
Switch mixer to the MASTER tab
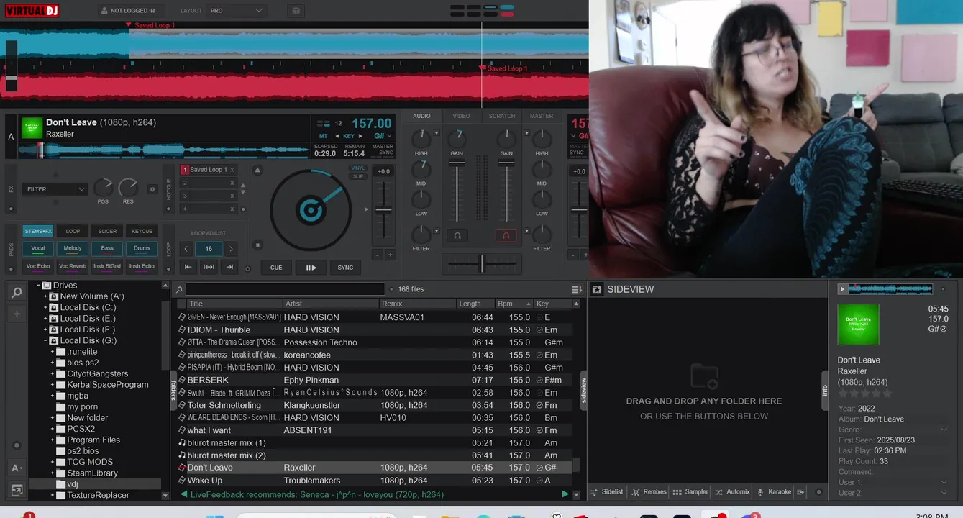(542, 116)
